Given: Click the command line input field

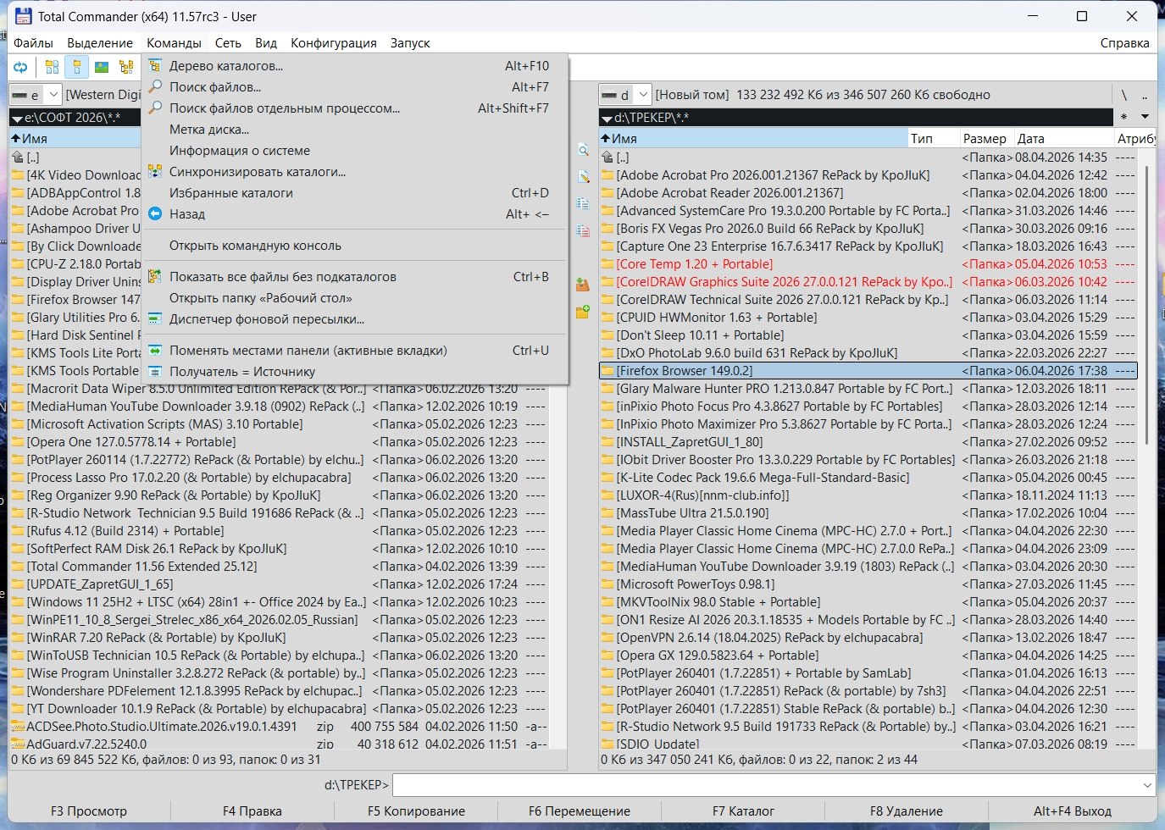Looking at the screenshot, I should coord(766,785).
